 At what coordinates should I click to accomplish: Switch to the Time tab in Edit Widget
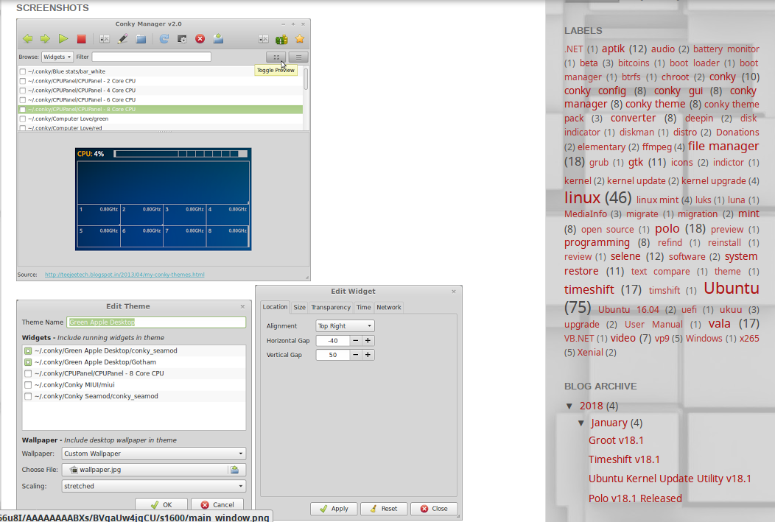pos(363,307)
